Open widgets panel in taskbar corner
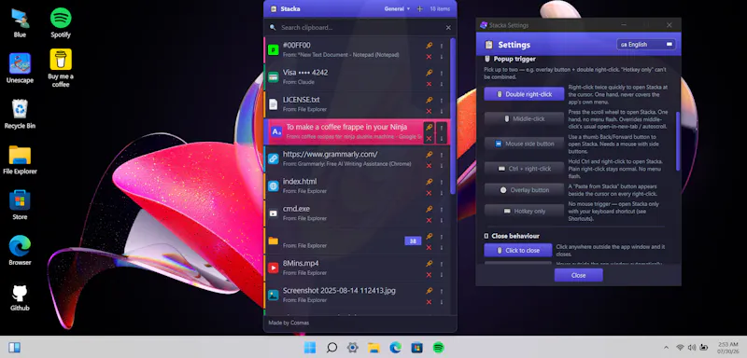The image size is (747, 358). pyautogui.click(x=14, y=348)
